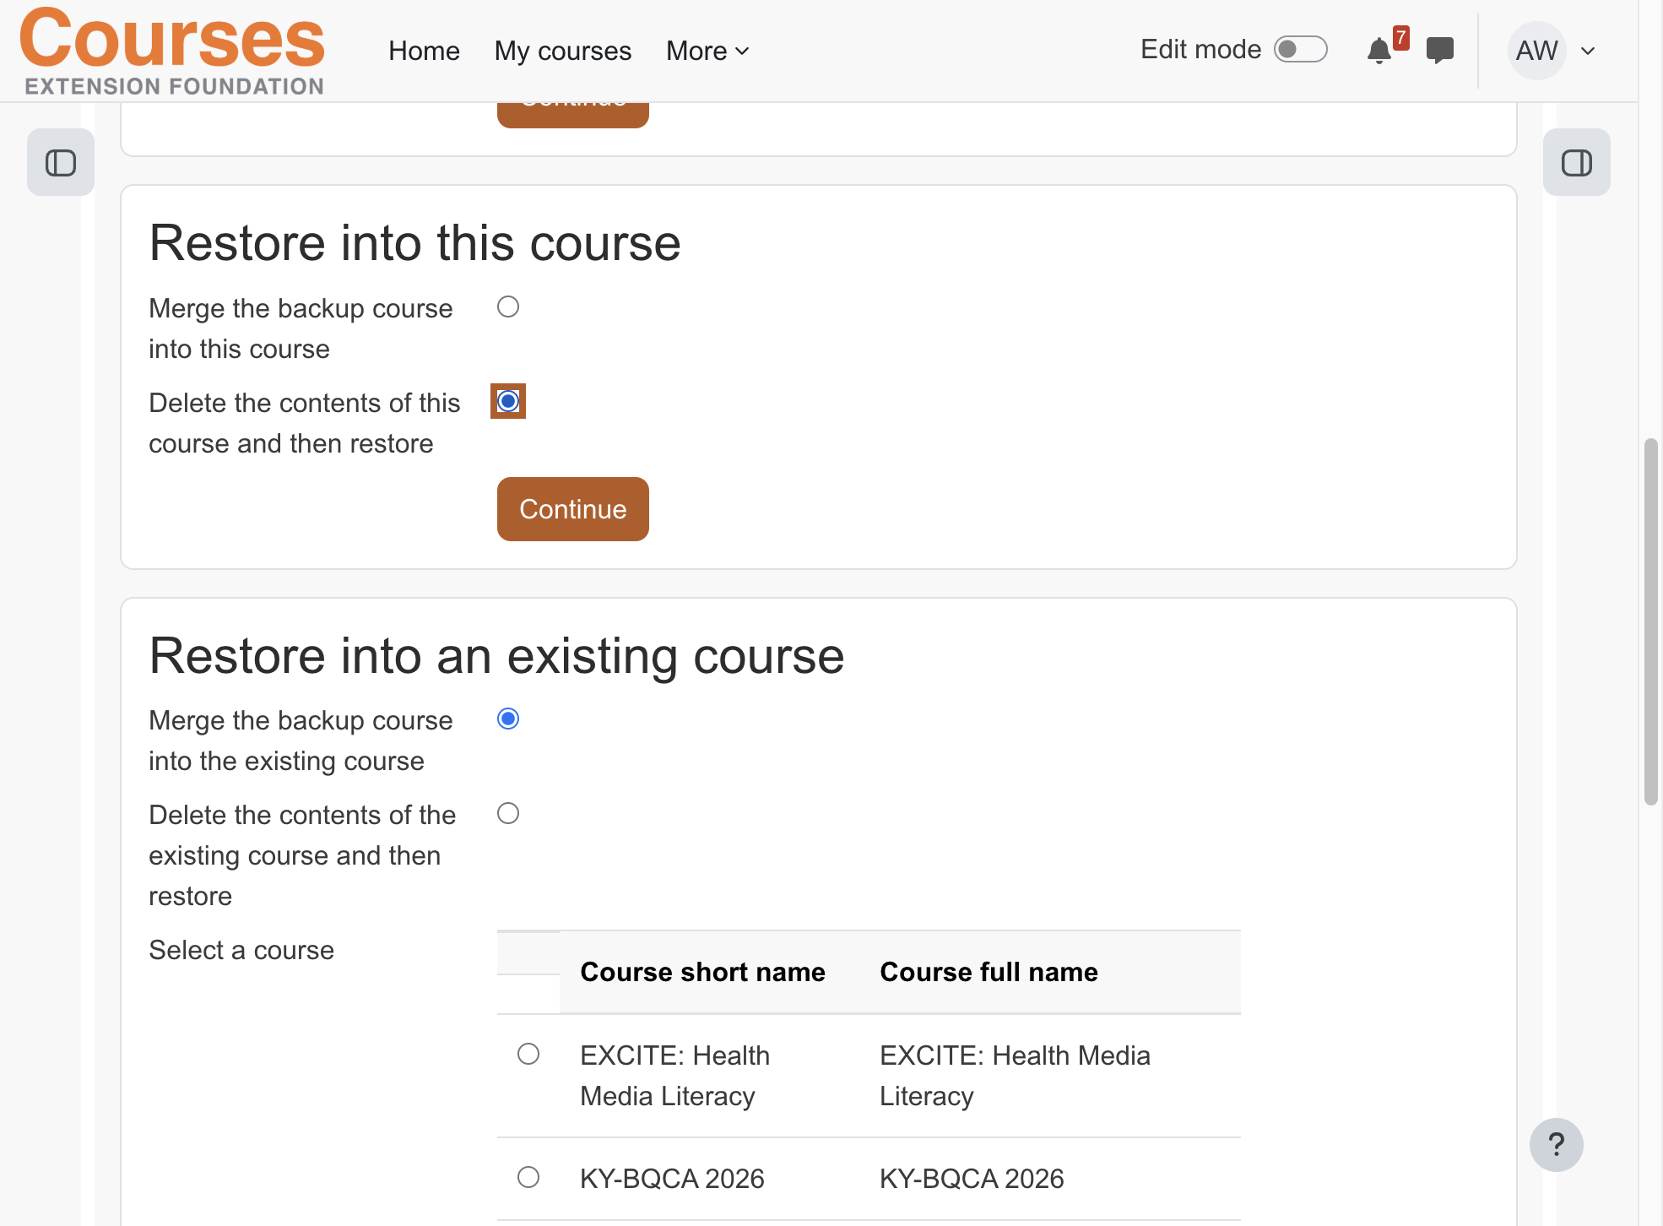Click the page vertical scrollbar

(x=1651, y=621)
